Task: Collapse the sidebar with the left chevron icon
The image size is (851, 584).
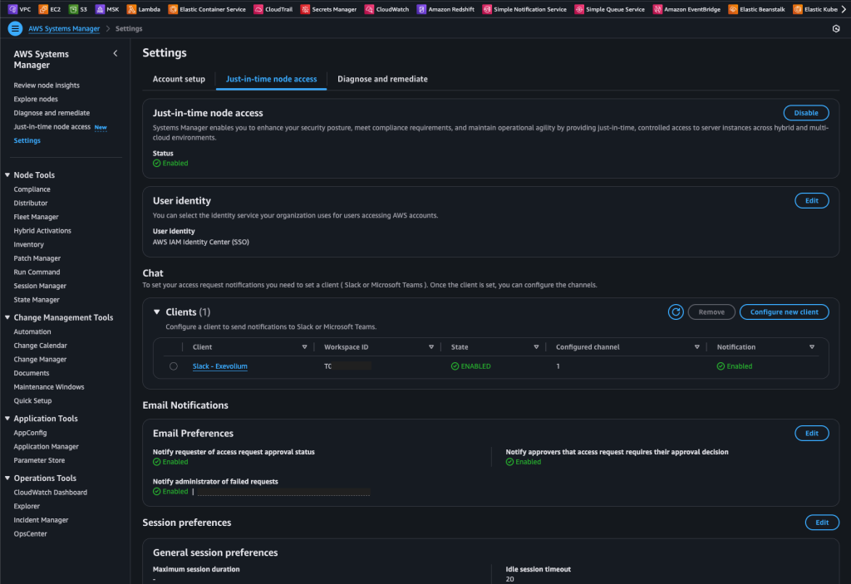Action: (x=115, y=54)
